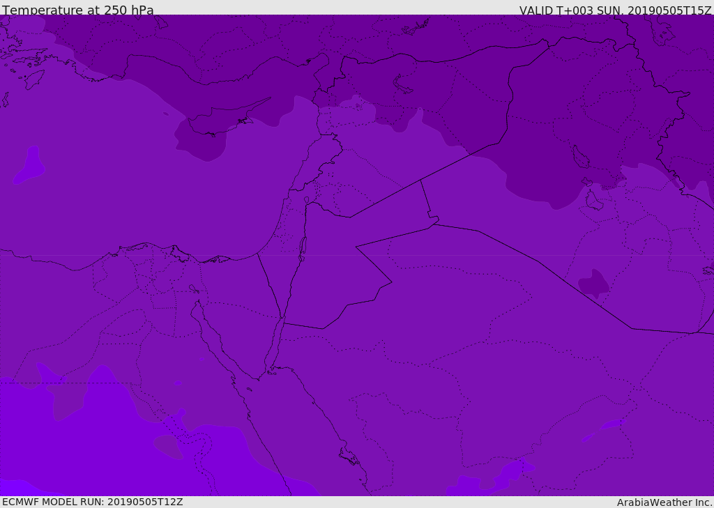Image resolution: width=714 pixels, height=508 pixels.
Task: Click the dark purple lobe south of Cyprus
Action: (202, 145)
